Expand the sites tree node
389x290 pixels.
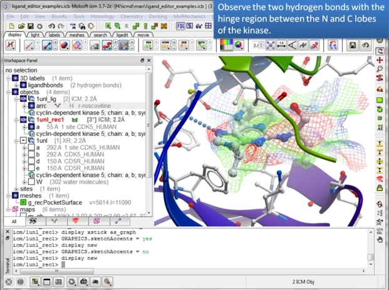[x=8, y=189]
